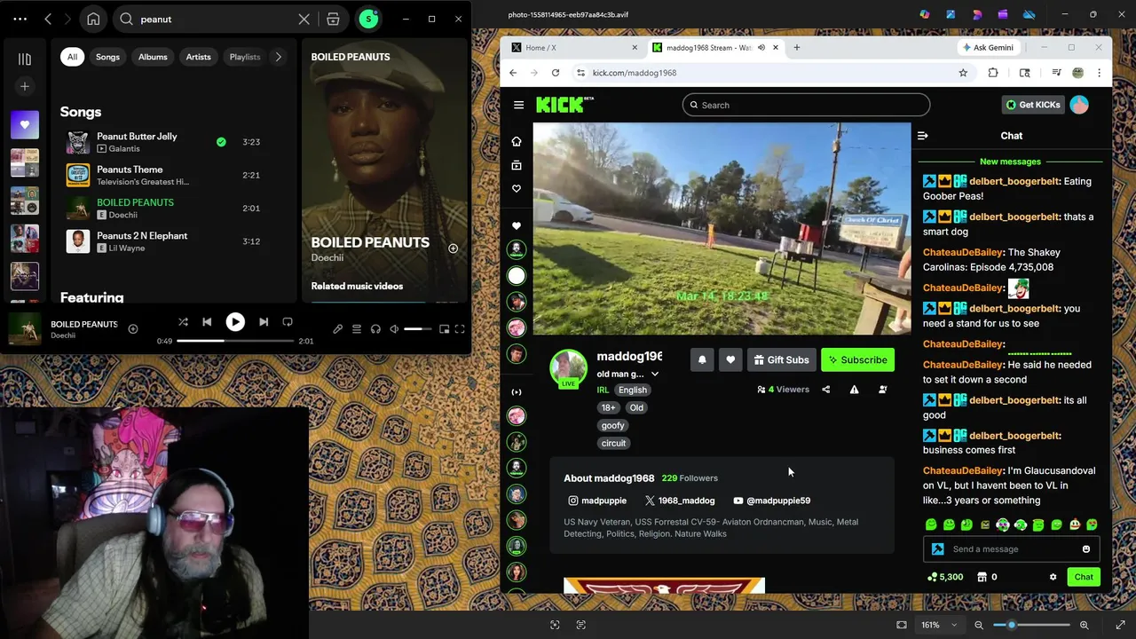Click the Gift Subs button
Screen dimensions: 1136x639
pos(781,359)
